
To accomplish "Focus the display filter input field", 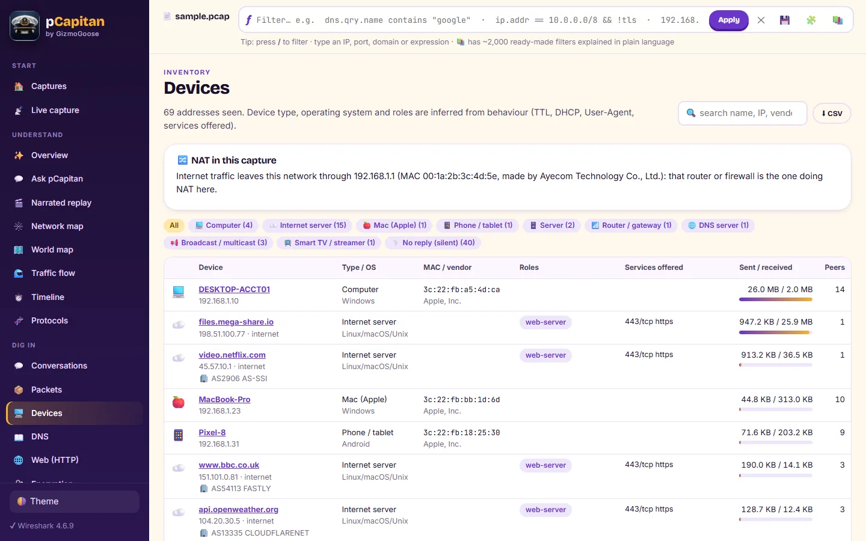I will click(478, 20).
